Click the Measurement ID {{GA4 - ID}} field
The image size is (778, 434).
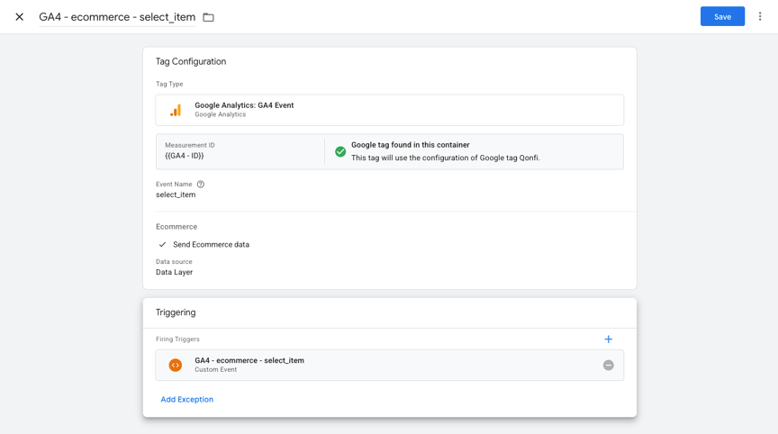(x=240, y=151)
